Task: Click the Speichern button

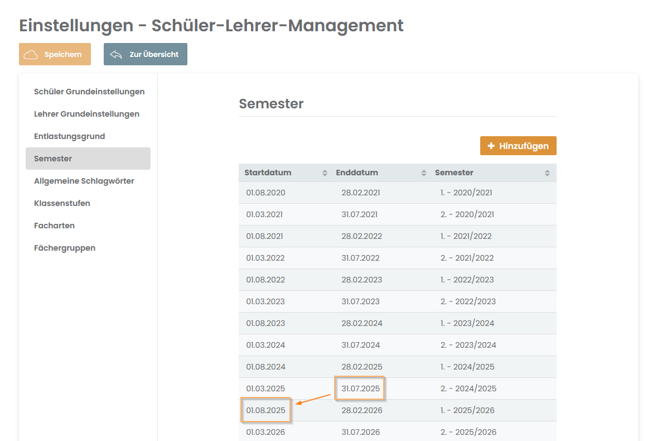Action: [x=55, y=54]
